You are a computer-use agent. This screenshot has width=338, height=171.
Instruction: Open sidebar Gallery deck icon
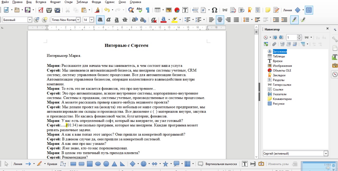[335, 66]
